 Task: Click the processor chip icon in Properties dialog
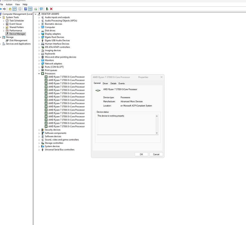point(98,90)
